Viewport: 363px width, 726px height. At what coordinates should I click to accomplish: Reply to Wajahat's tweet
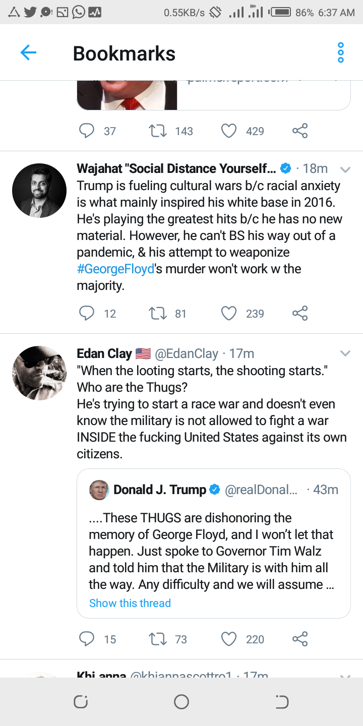tap(87, 314)
